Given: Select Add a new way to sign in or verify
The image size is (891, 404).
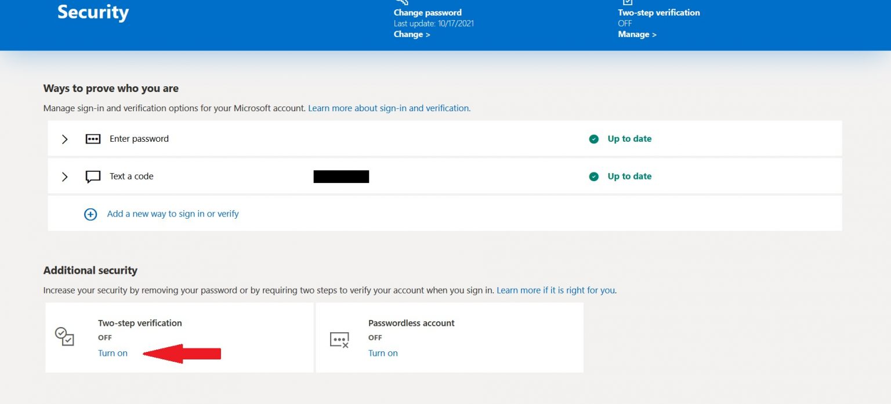Looking at the screenshot, I should coord(172,214).
